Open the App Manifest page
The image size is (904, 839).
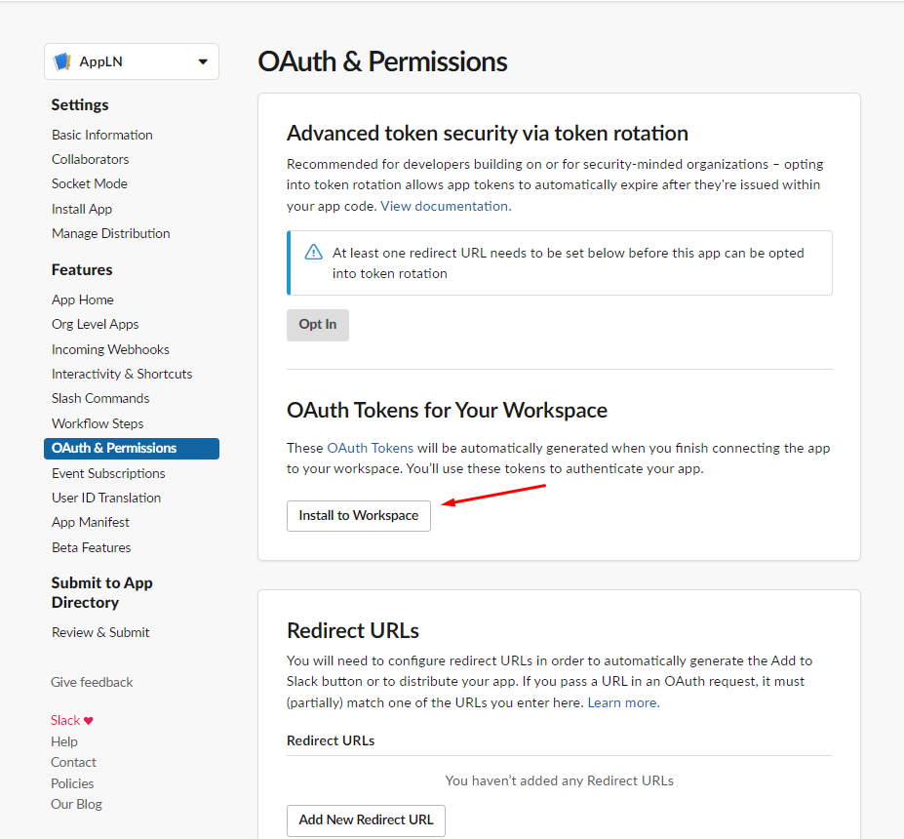90,522
